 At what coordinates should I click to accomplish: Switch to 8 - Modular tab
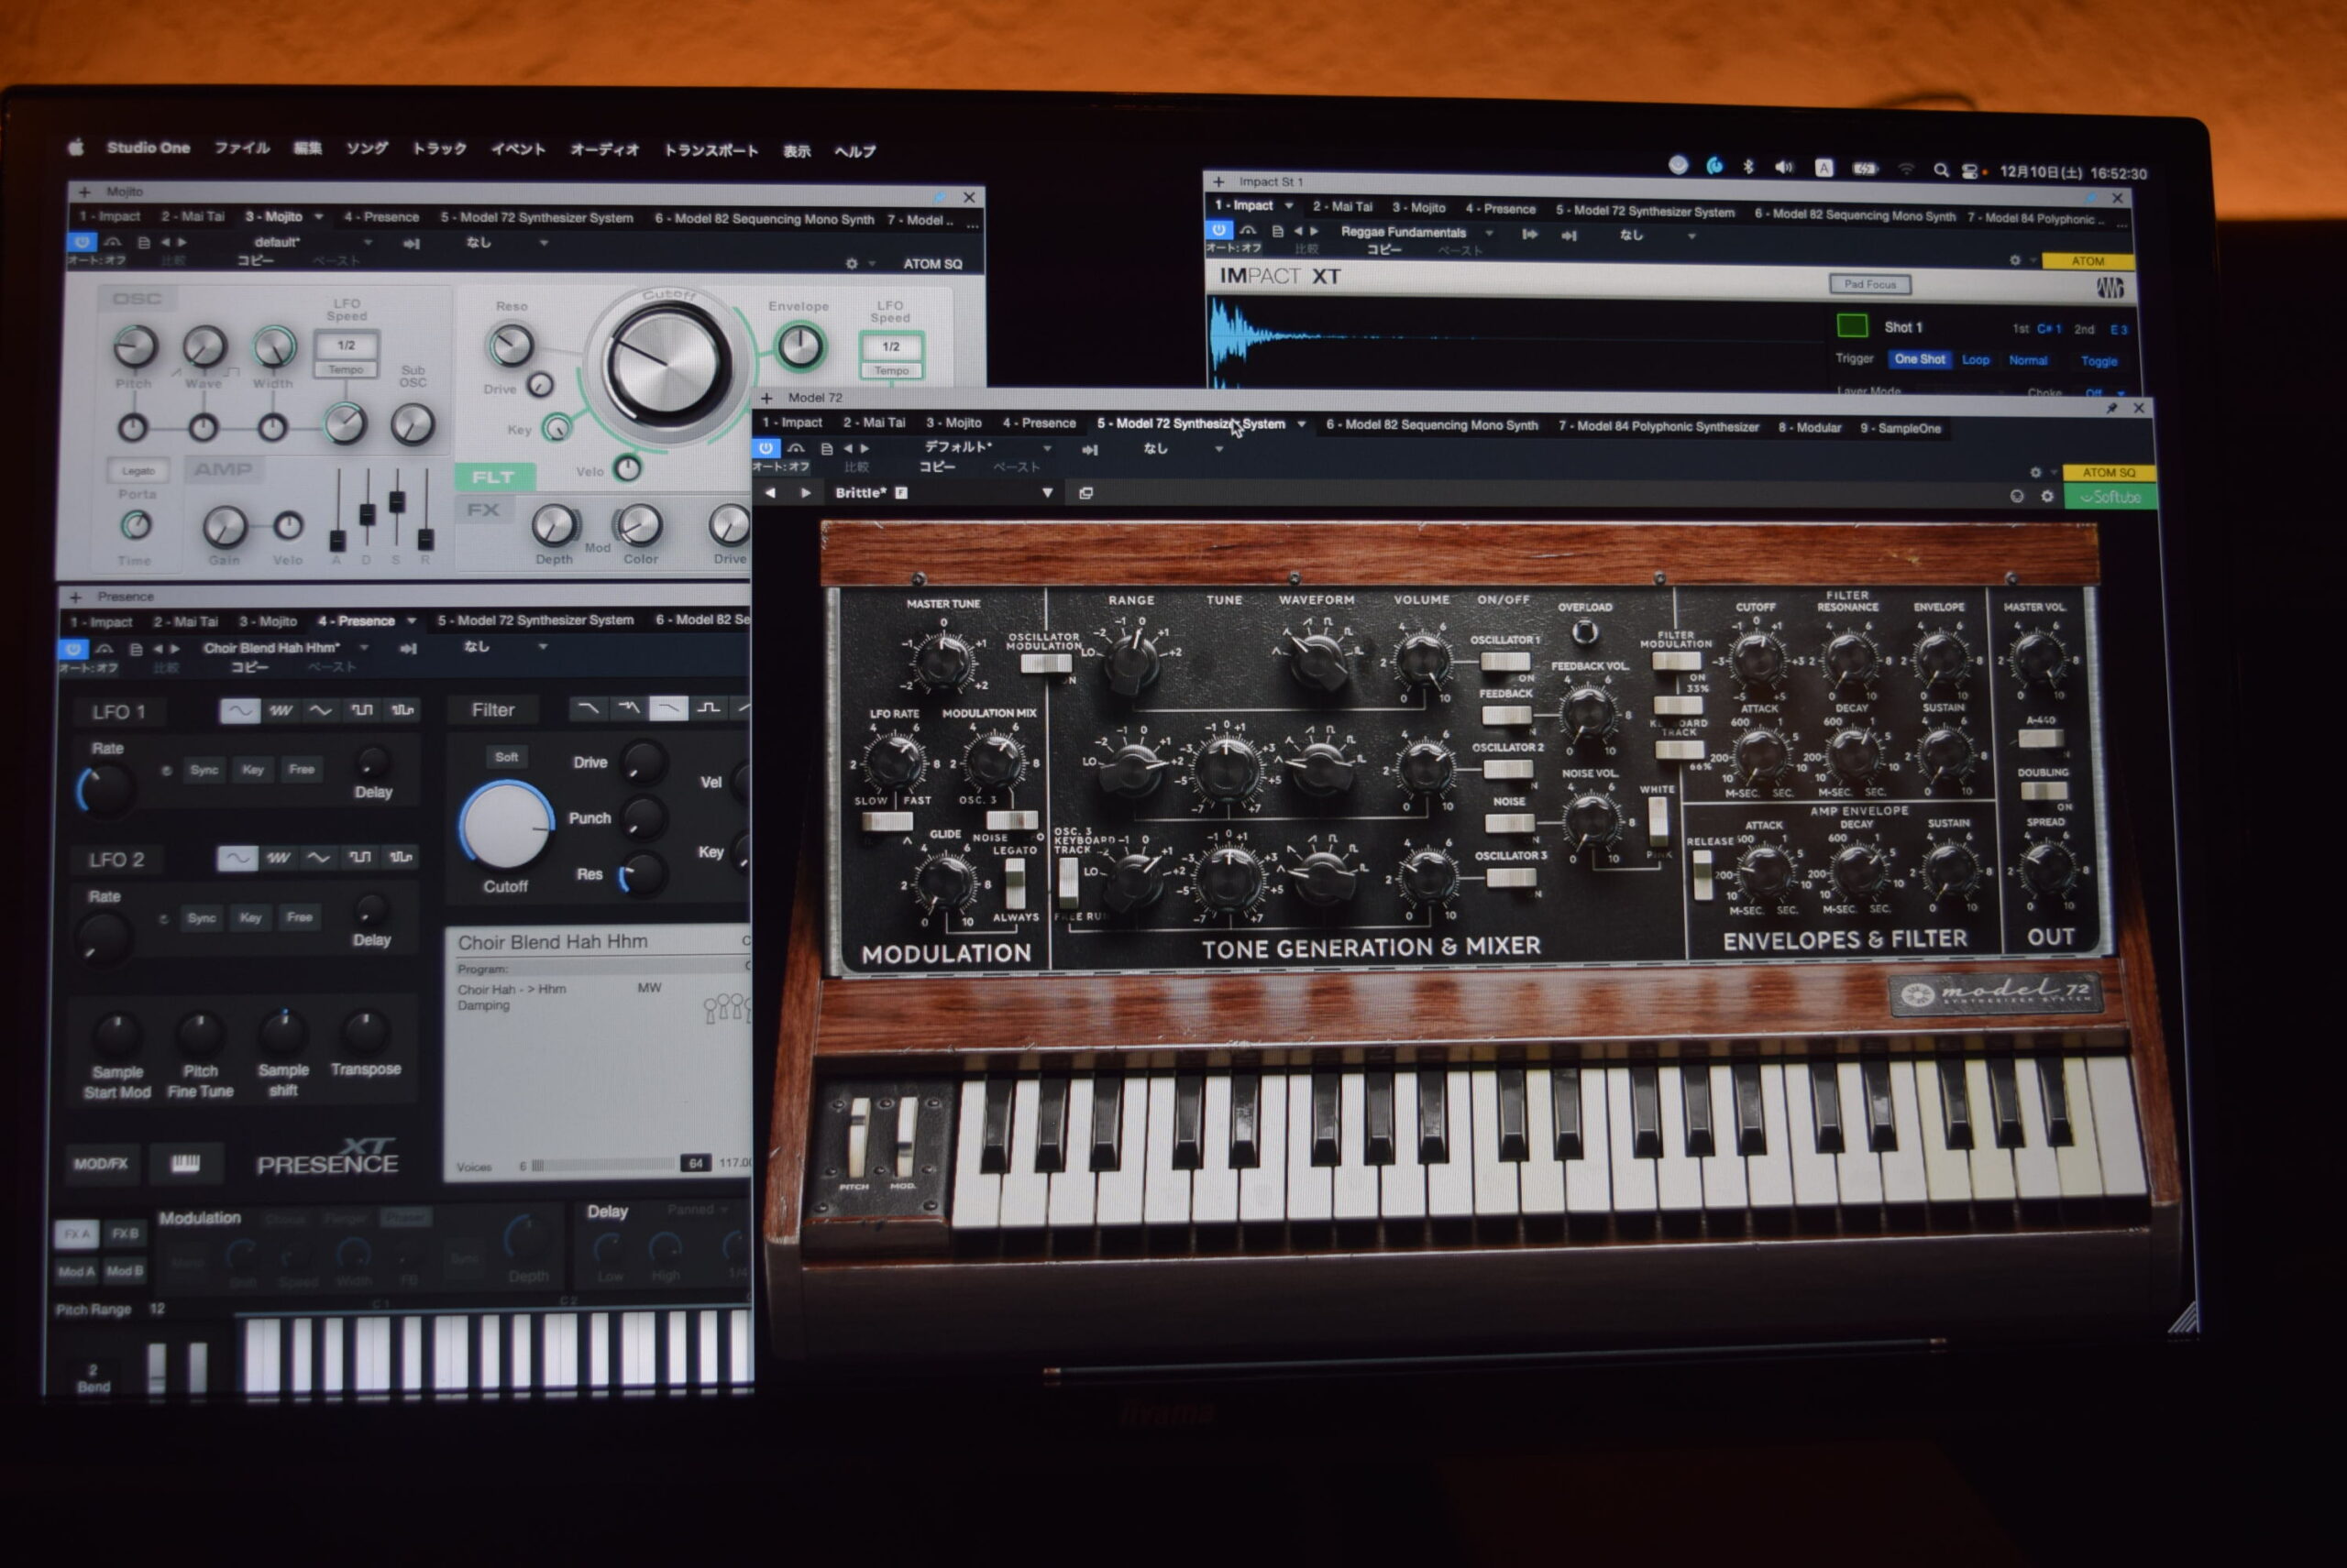click(1810, 427)
